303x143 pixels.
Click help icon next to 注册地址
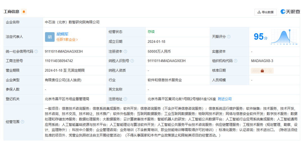pyautogui.click(x=125, y=99)
